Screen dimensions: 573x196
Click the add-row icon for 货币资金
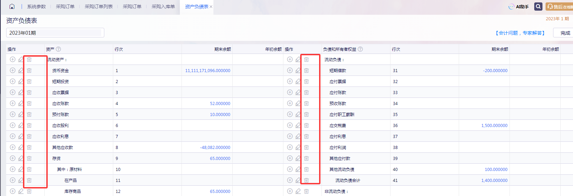point(13,70)
